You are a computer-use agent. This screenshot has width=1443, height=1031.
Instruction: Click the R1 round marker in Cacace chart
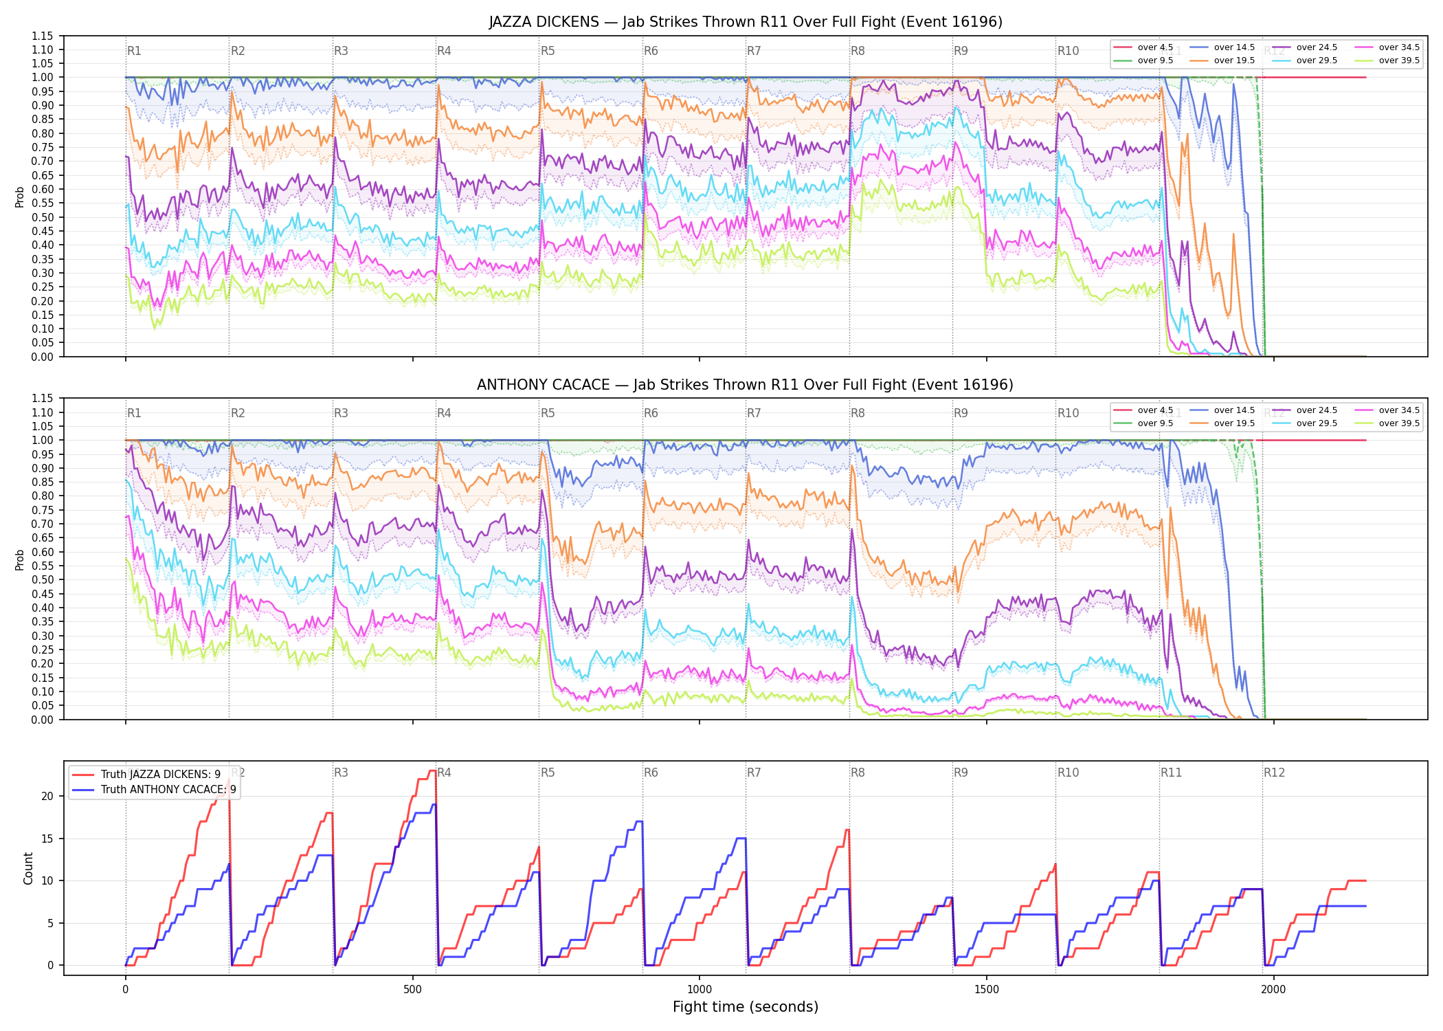click(134, 413)
